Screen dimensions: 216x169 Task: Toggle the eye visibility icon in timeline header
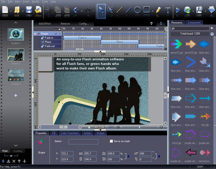56,29
